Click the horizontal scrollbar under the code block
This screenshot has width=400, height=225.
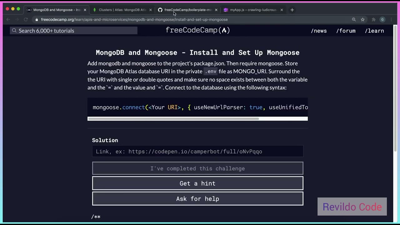pos(173,119)
